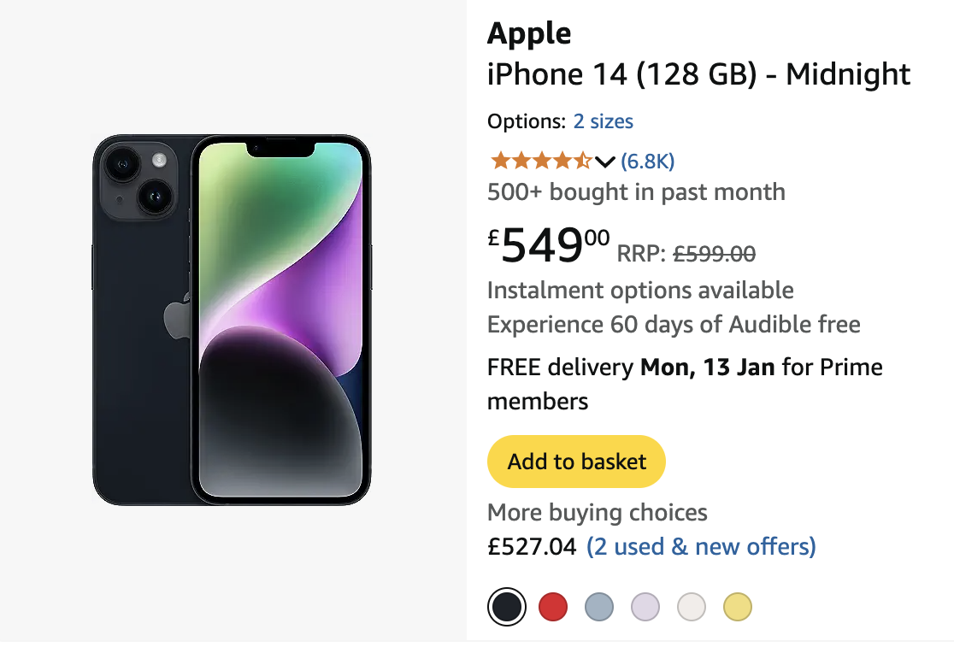Click the £549.00 current price
Viewport: 954px width, 653px height.
click(549, 246)
